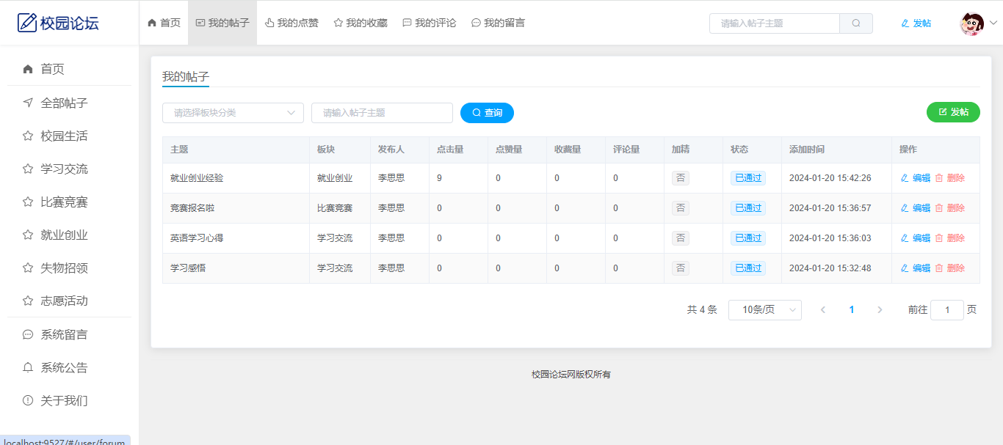
Task: Click the 系统留言 chat icon in sidebar
Action: pyautogui.click(x=28, y=334)
